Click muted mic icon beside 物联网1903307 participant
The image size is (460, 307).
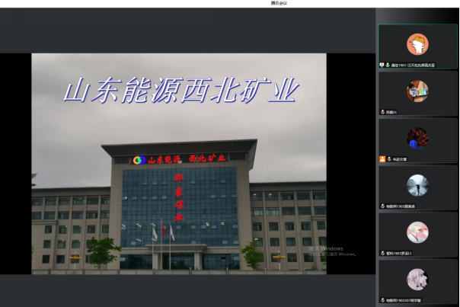[382, 300]
